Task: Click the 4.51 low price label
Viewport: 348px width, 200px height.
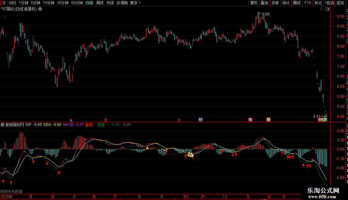Action: [x=317, y=116]
